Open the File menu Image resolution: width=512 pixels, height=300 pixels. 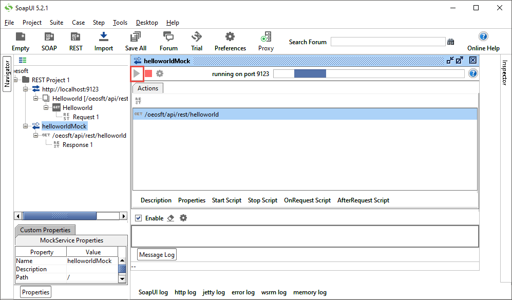click(9, 23)
